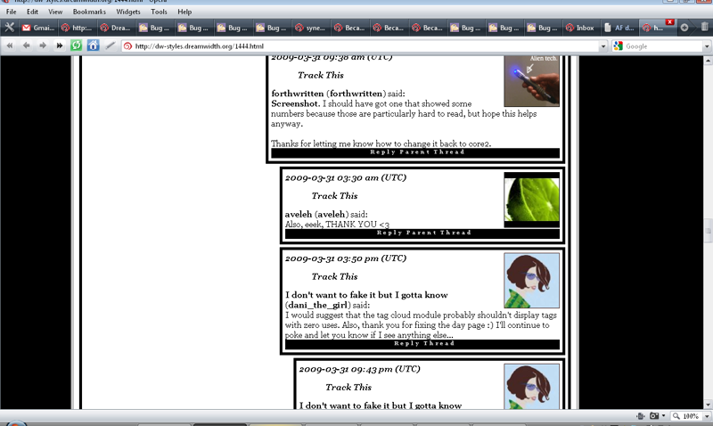The height and width of the screenshot is (426, 713).
Task: Click the Rewind navigation button
Action: [10, 45]
